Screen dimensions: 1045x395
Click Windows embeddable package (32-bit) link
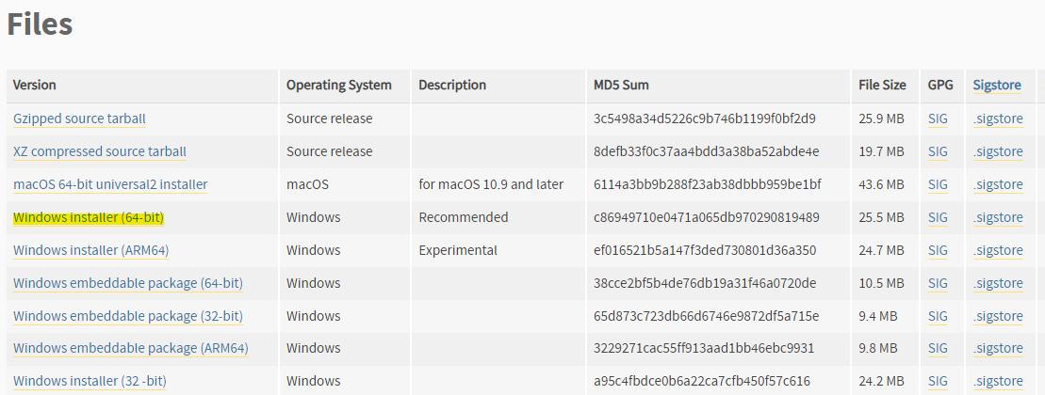128,316
